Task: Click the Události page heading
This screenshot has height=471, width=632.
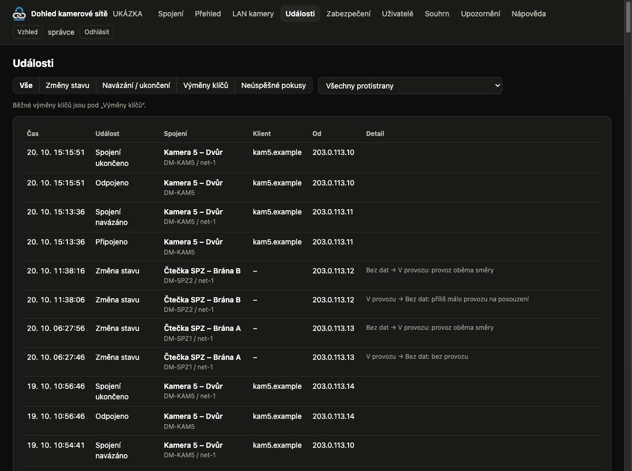Action: pyautogui.click(x=33, y=63)
